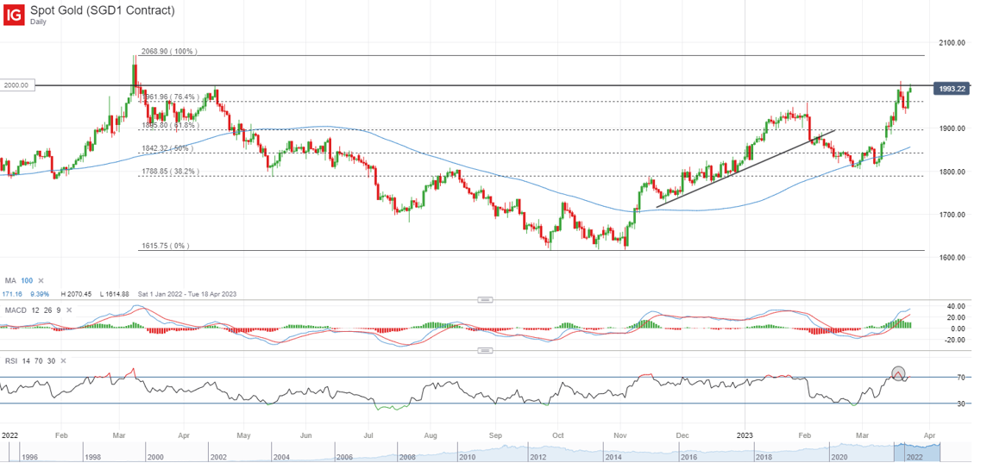Open the MA indicator label settings
The width and height of the screenshot is (981, 463).
(10, 281)
